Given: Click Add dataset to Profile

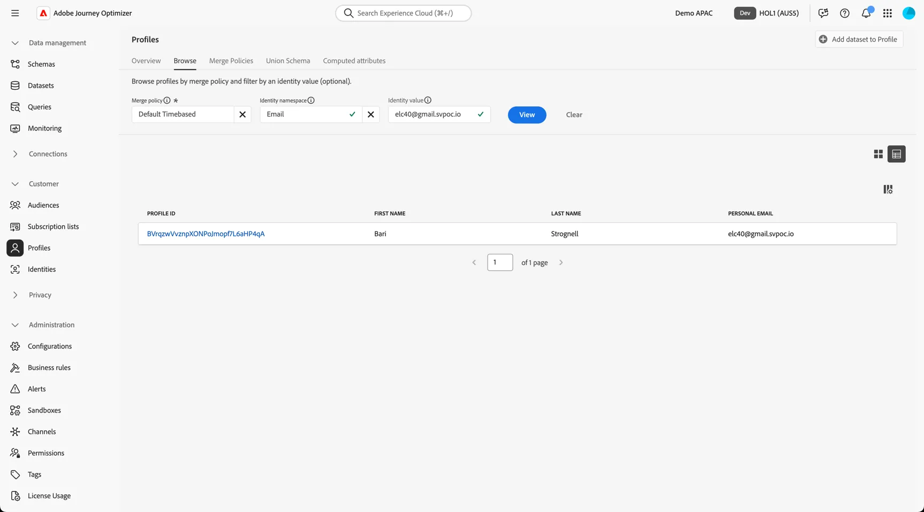Looking at the screenshot, I should pyautogui.click(x=859, y=40).
